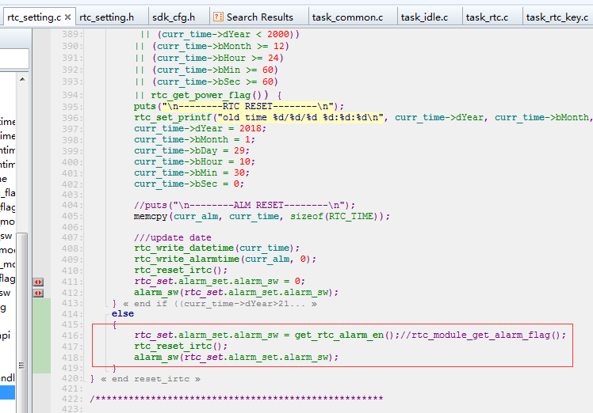Select the highlighted blue row in symbol panel

point(7,392)
